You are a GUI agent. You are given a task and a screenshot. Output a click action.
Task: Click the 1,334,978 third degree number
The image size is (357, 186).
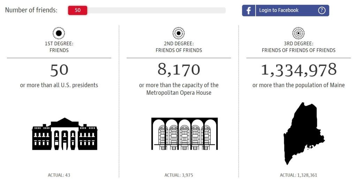tap(298, 70)
